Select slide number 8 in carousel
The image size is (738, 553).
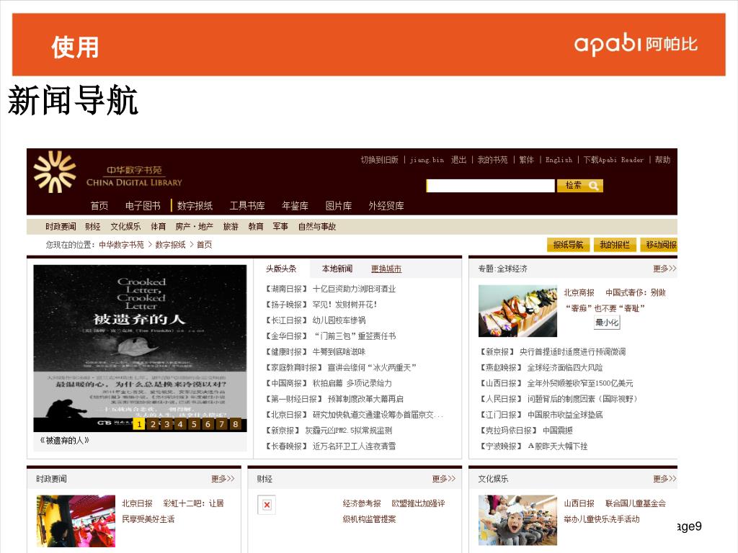pos(236,424)
